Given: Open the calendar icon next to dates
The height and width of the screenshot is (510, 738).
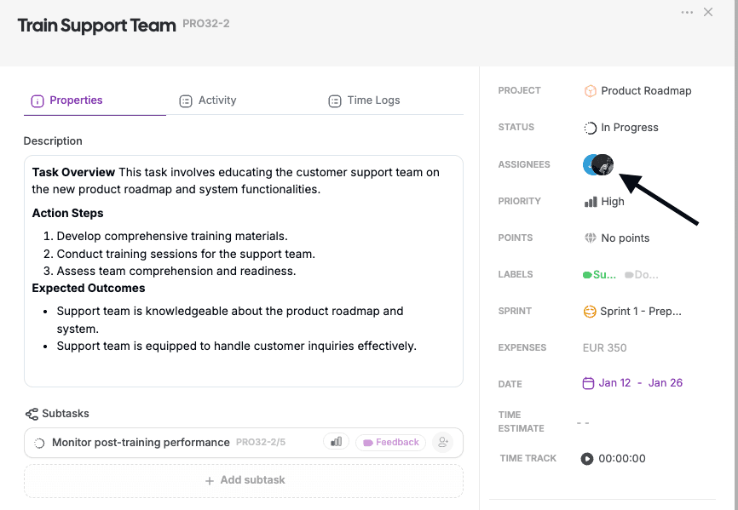Looking at the screenshot, I should (x=586, y=384).
